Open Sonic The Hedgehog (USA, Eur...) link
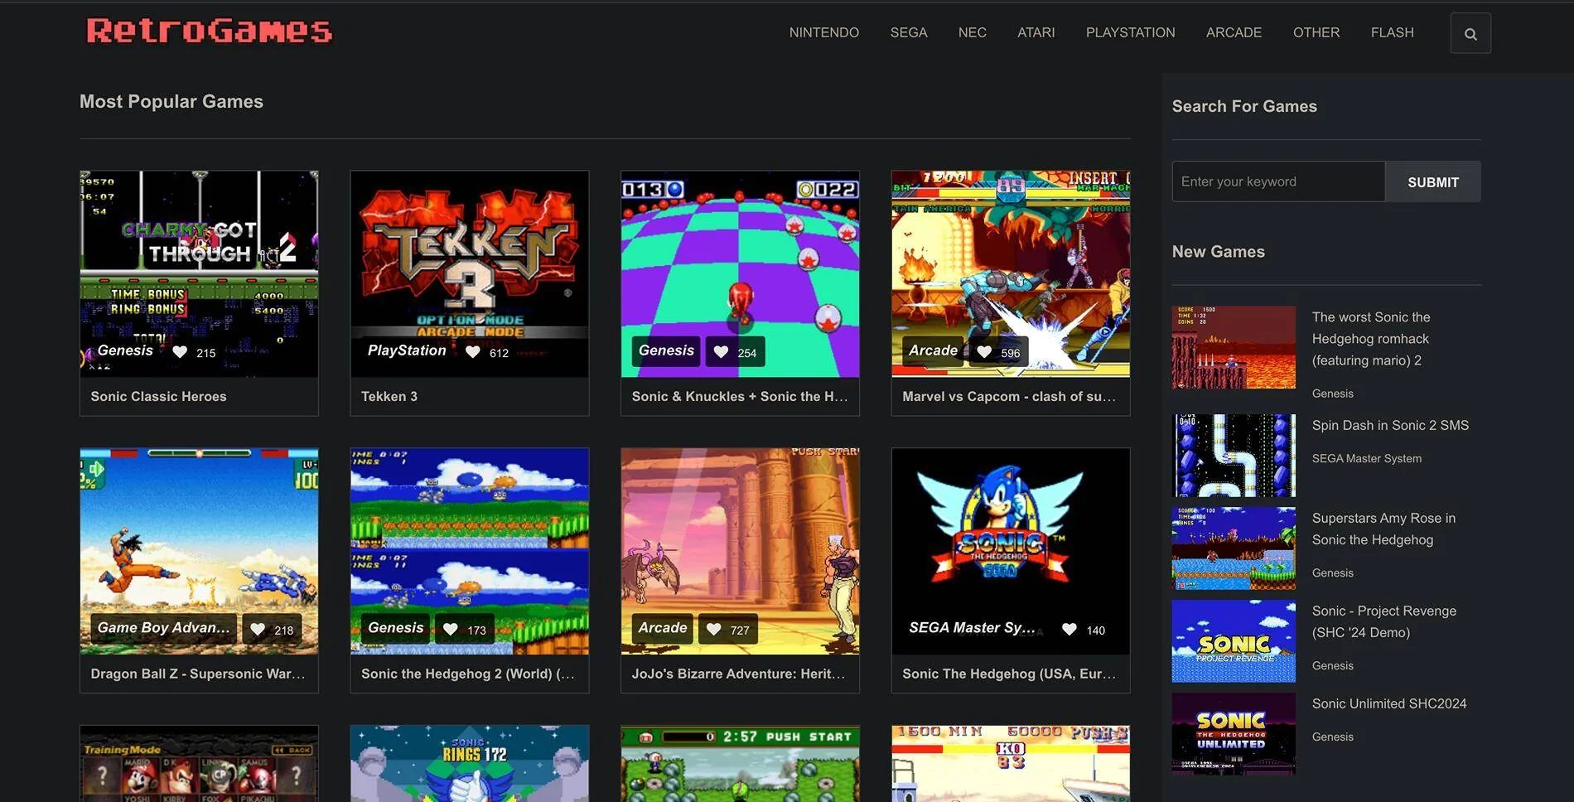The width and height of the screenshot is (1574, 802). click(1009, 674)
